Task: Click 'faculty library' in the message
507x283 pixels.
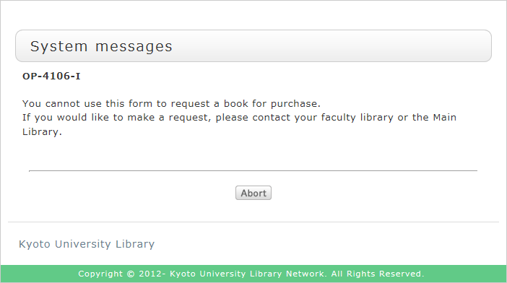Action: coord(357,118)
